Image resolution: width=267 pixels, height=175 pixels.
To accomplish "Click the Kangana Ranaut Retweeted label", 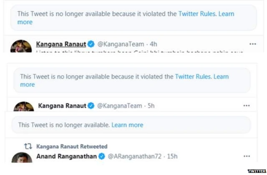I will 72,146.
